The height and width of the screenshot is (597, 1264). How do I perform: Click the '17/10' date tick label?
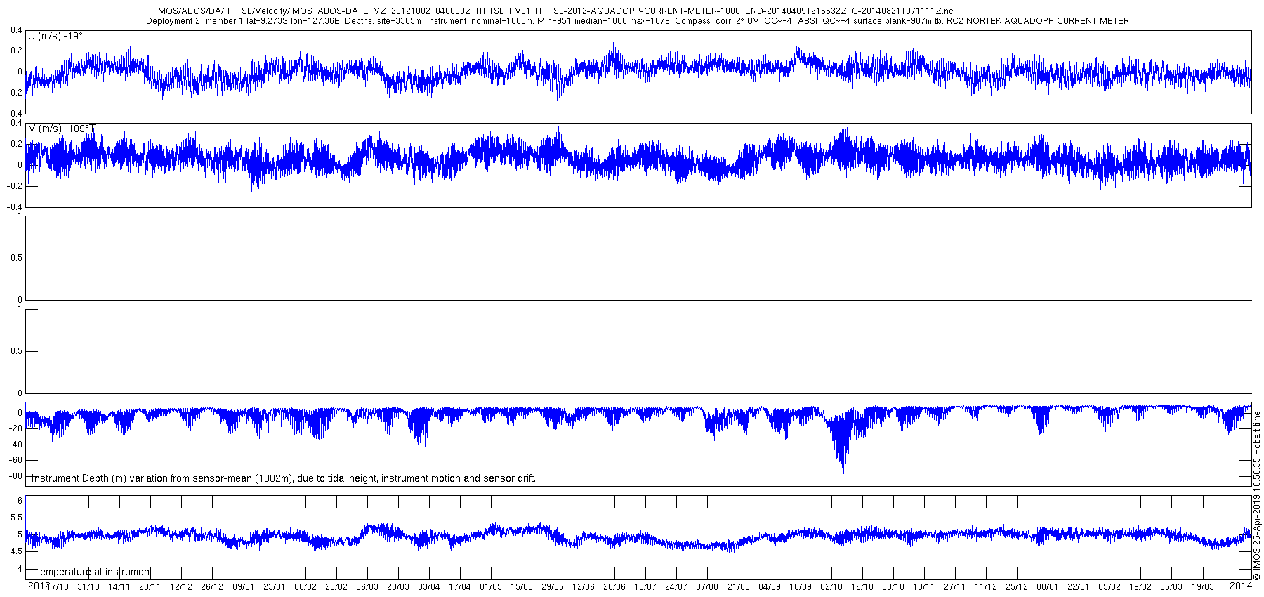58,586
